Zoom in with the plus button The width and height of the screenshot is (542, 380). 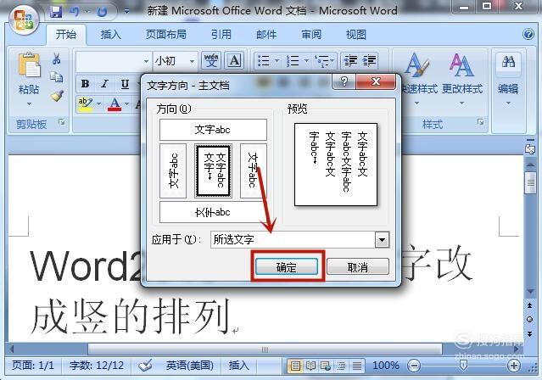[514, 366]
